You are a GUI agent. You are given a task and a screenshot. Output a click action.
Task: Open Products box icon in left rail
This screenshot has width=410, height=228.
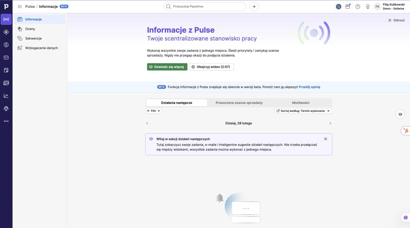tap(6, 108)
